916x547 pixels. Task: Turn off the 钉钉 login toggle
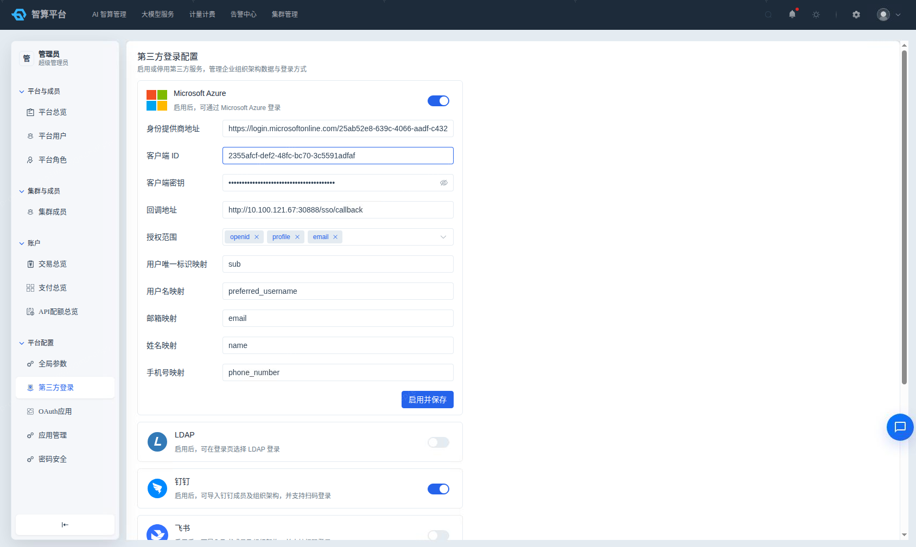coord(438,489)
